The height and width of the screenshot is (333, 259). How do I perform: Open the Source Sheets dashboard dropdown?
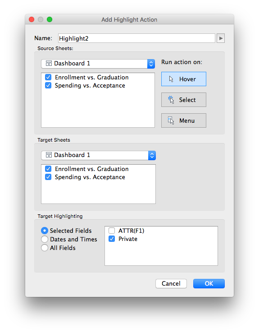(98, 64)
